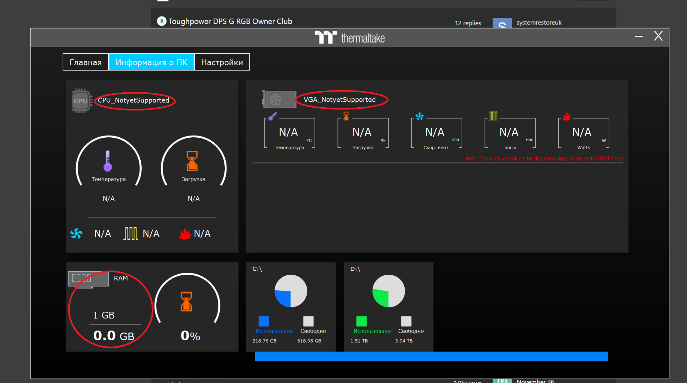Switch to the Главная tab
Viewport: 687px width, 383px height.
(86, 62)
